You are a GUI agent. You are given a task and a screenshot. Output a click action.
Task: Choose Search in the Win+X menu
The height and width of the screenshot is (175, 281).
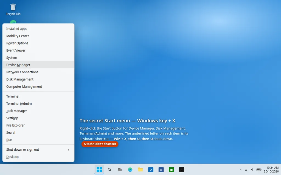(x=38, y=133)
